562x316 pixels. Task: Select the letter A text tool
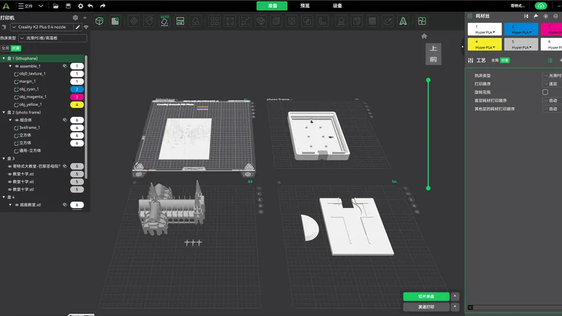coord(403,21)
